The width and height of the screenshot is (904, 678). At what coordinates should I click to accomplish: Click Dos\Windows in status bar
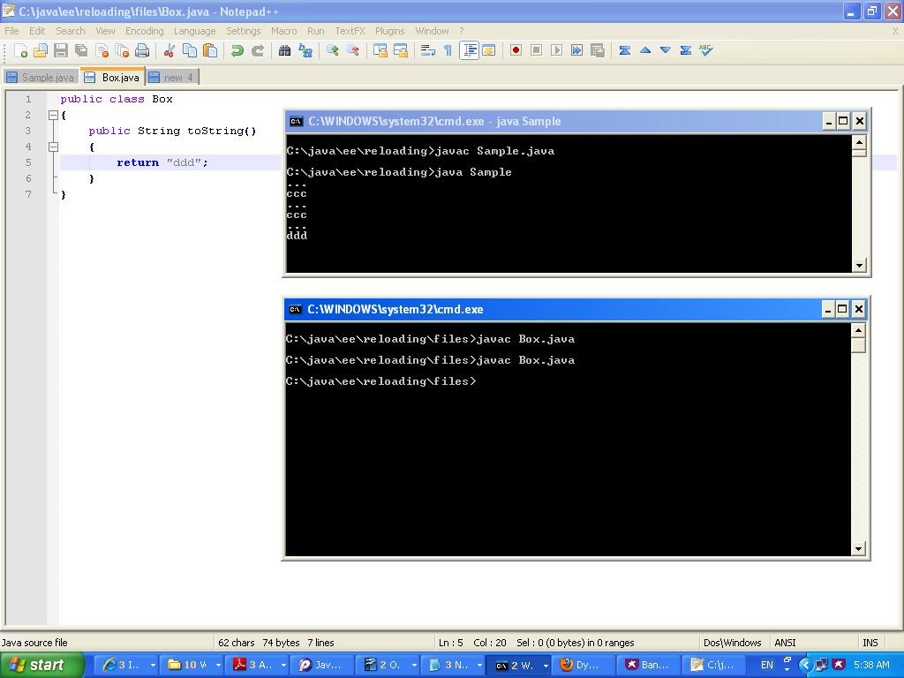pos(733,643)
